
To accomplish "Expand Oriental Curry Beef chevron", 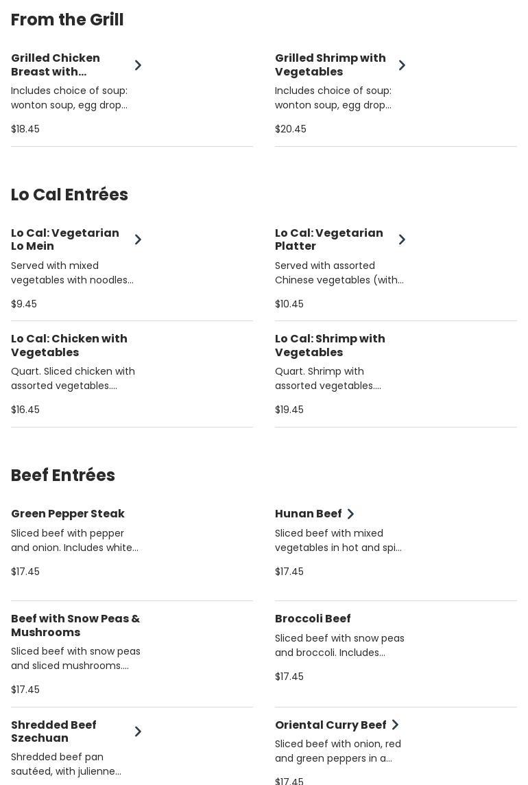I will [395, 725].
